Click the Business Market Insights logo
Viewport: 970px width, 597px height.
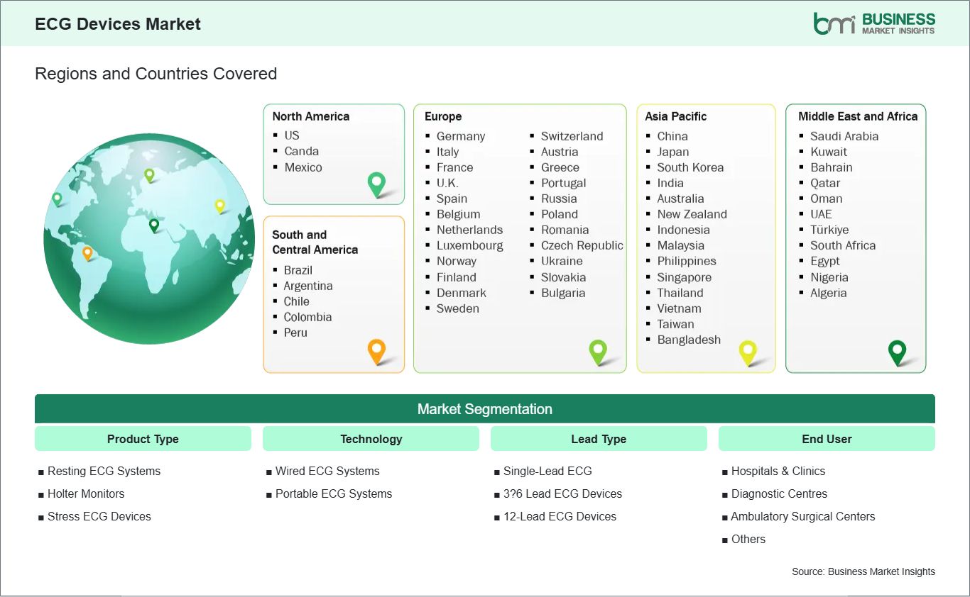click(x=875, y=22)
